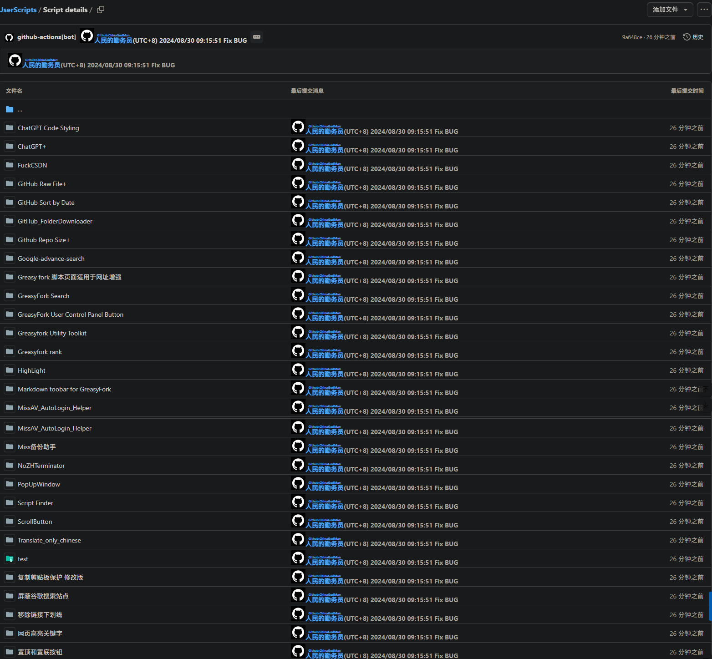Click Github Repo Size+ folder icon
The height and width of the screenshot is (659, 712).
point(10,239)
